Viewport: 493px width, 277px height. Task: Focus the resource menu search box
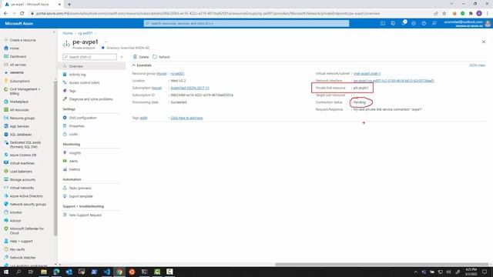click(89, 57)
